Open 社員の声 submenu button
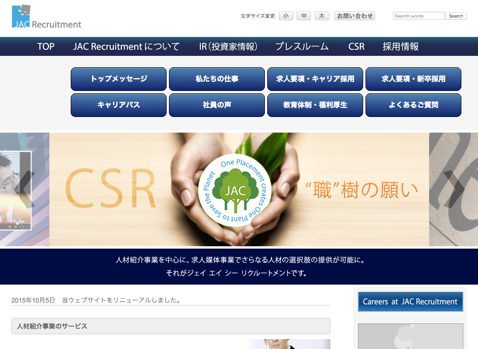This screenshot has width=478, height=349. (217, 105)
